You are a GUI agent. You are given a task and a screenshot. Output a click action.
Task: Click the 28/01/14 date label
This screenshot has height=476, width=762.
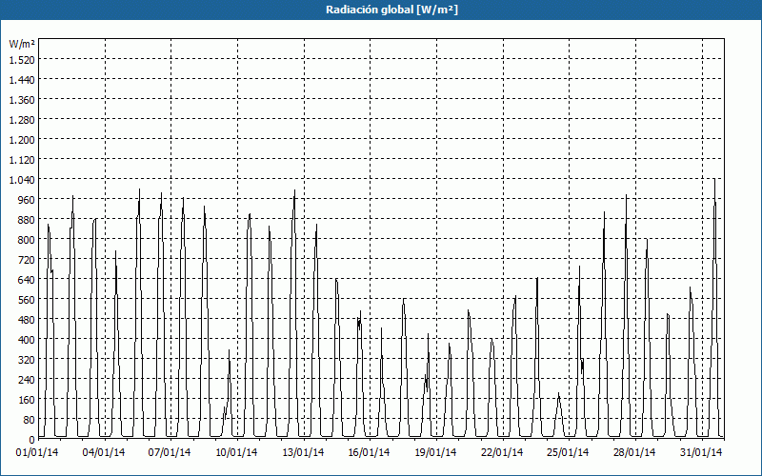pyautogui.click(x=634, y=452)
